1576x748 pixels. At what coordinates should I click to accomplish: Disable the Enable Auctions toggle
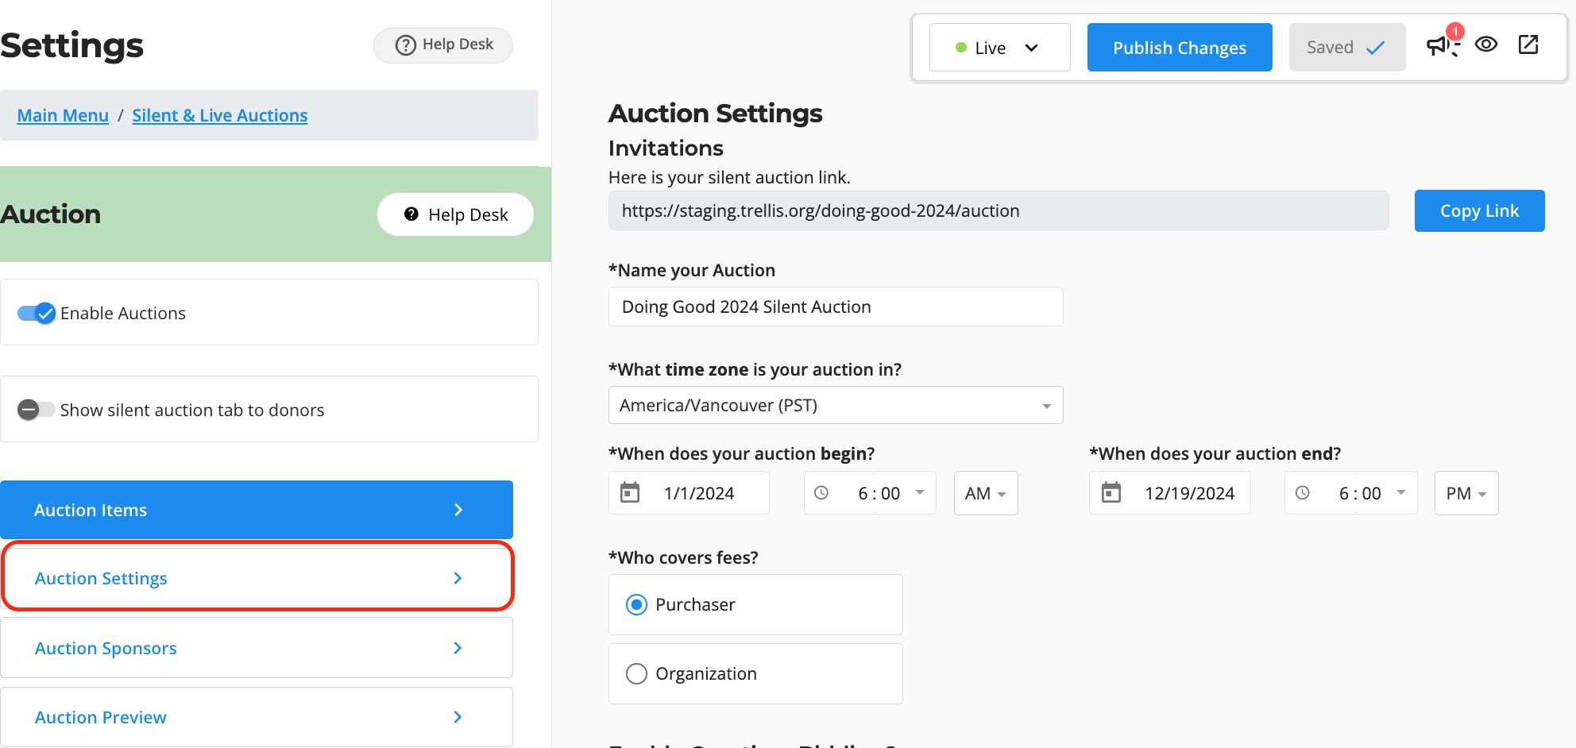pos(37,313)
